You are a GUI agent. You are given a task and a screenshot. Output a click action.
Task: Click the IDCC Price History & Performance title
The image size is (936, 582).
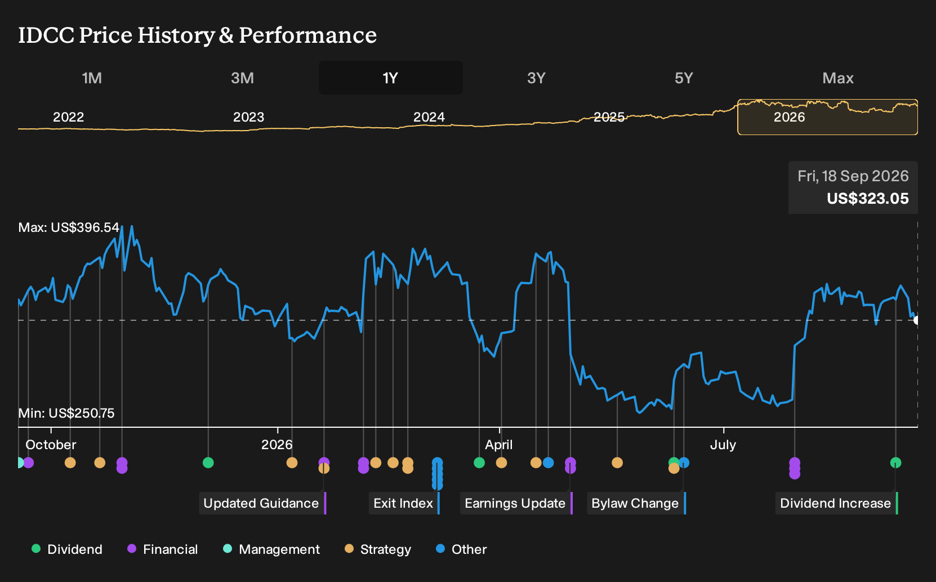(198, 35)
